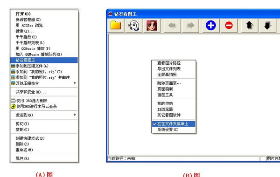Choose 其它看图软件

pyautogui.click(x=174, y=115)
